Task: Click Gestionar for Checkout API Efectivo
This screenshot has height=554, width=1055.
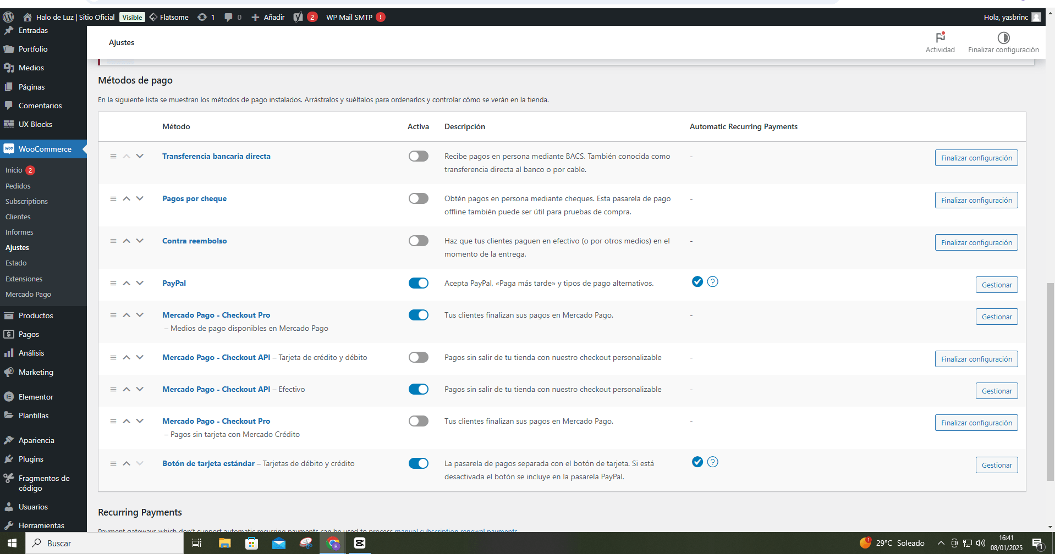Action: pyautogui.click(x=997, y=391)
